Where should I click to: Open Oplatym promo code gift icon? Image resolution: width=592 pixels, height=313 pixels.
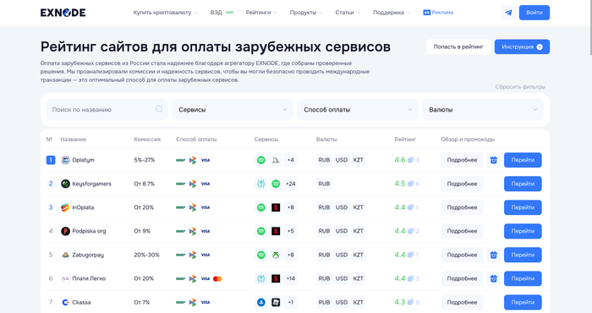[x=493, y=160]
